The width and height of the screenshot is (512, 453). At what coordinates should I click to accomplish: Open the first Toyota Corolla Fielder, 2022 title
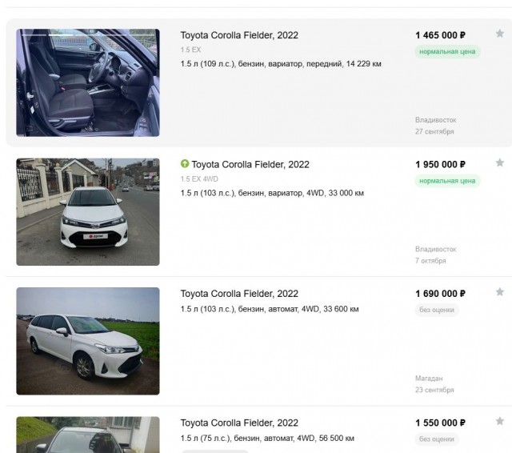click(239, 35)
